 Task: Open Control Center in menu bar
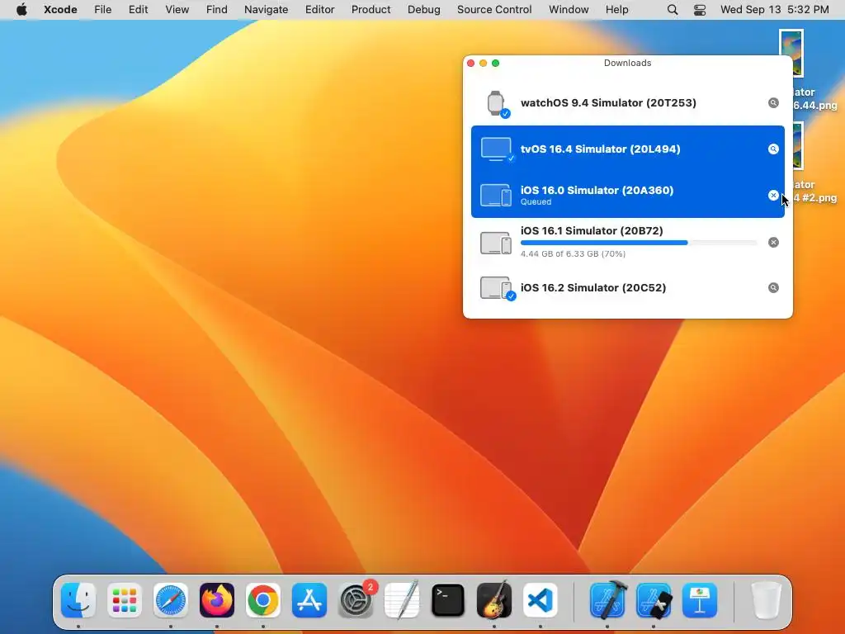pyautogui.click(x=700, y=10)
